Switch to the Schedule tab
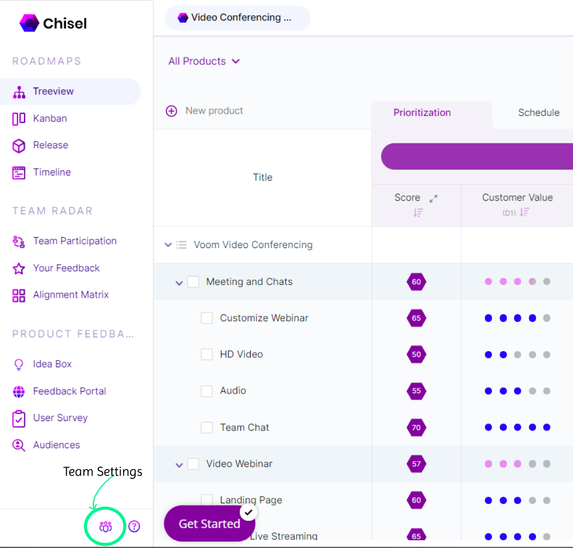The image size is (573, 548). [x=538, y=112]
